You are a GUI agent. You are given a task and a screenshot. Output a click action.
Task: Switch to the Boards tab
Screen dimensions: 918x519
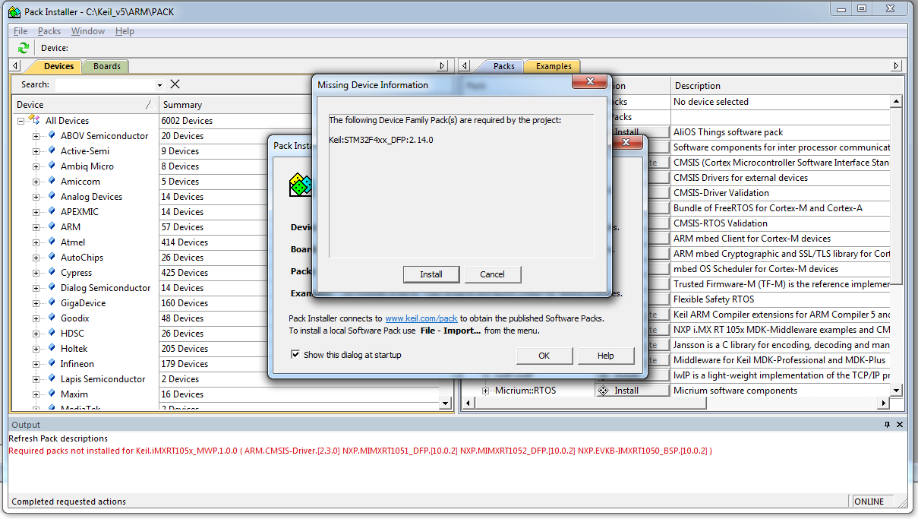point(106,66)
